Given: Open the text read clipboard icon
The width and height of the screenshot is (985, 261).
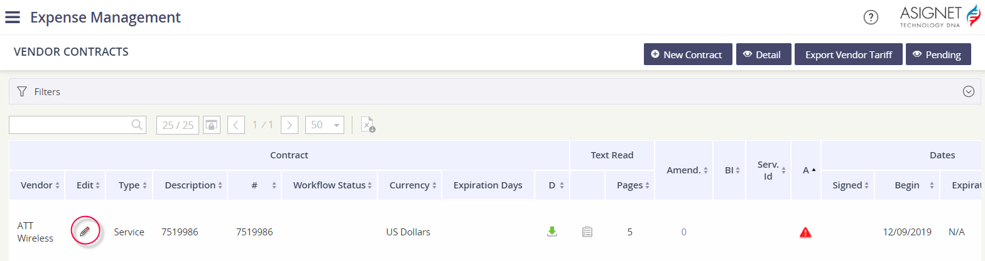Looking at the screenshot, I should pos(587,232).
